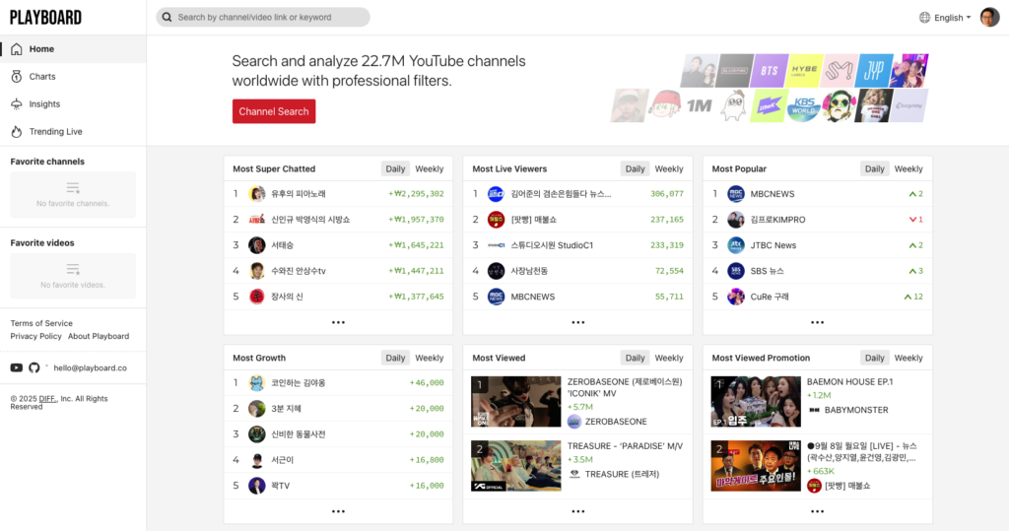Switch Most Viewed Promotion to Weekly
This screenshot has height=531, width=1009.
click(x=908, y=358)
